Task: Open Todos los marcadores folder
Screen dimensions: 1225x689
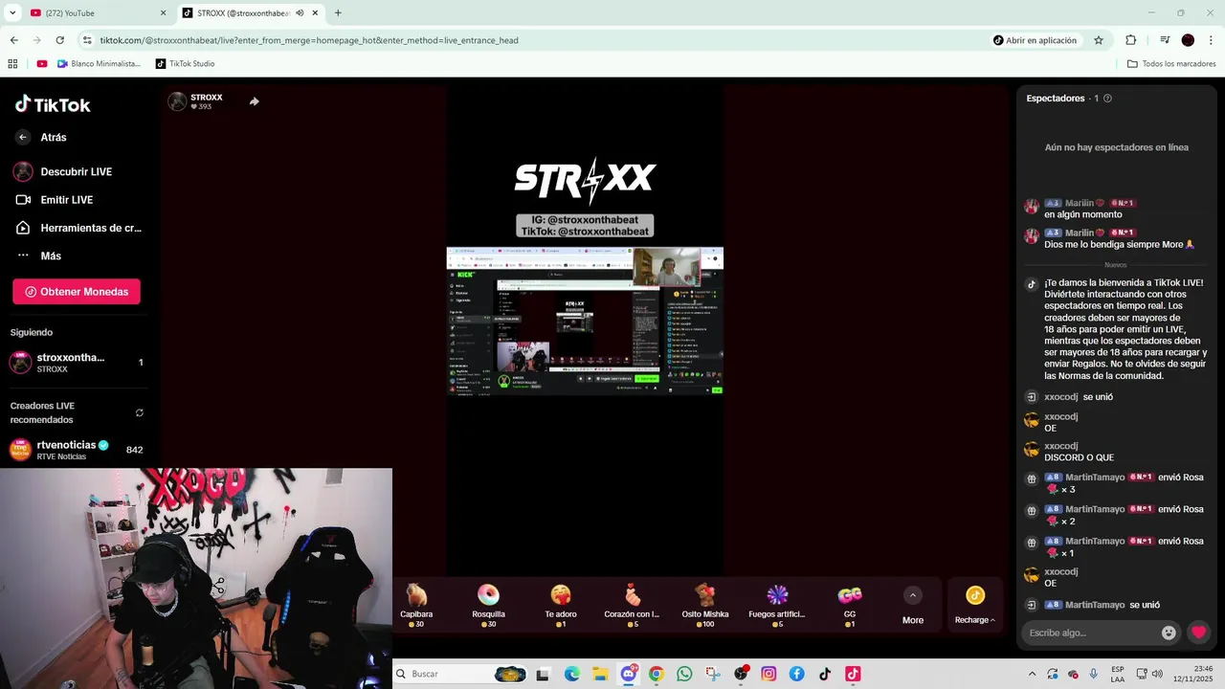Action: click(x=1171, y=64)
